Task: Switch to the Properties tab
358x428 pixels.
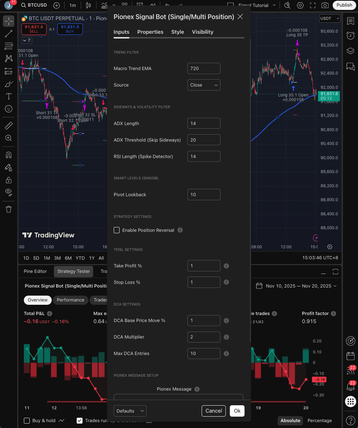Action: click(150, 32)
